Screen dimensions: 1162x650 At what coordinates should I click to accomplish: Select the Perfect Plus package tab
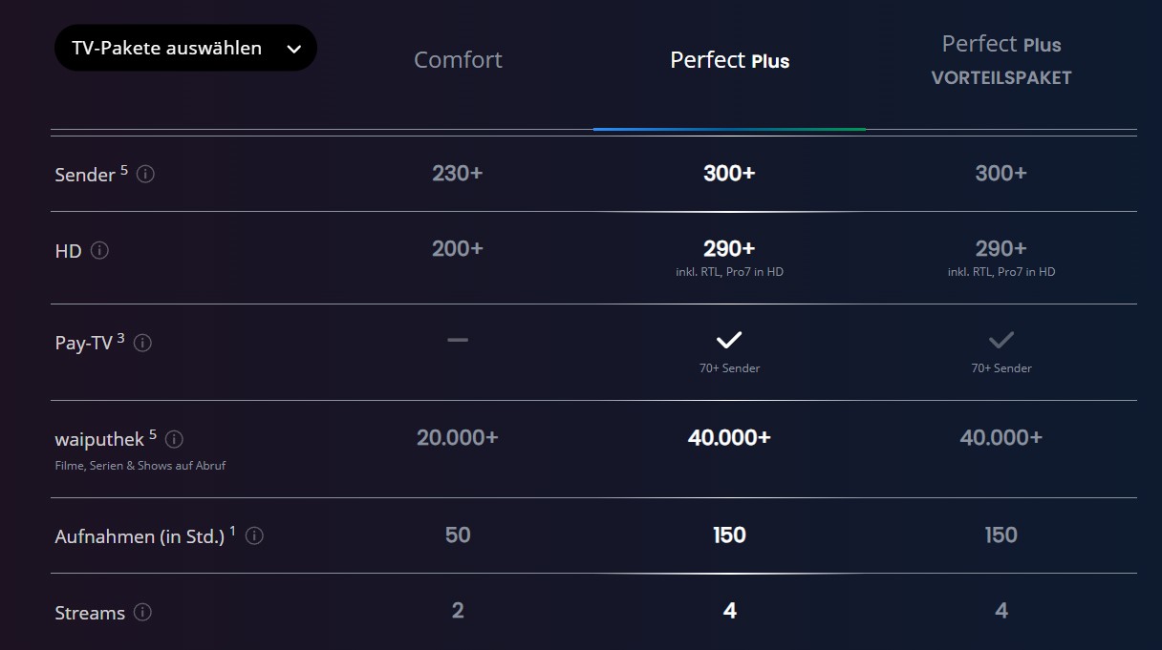pos(729,60)
